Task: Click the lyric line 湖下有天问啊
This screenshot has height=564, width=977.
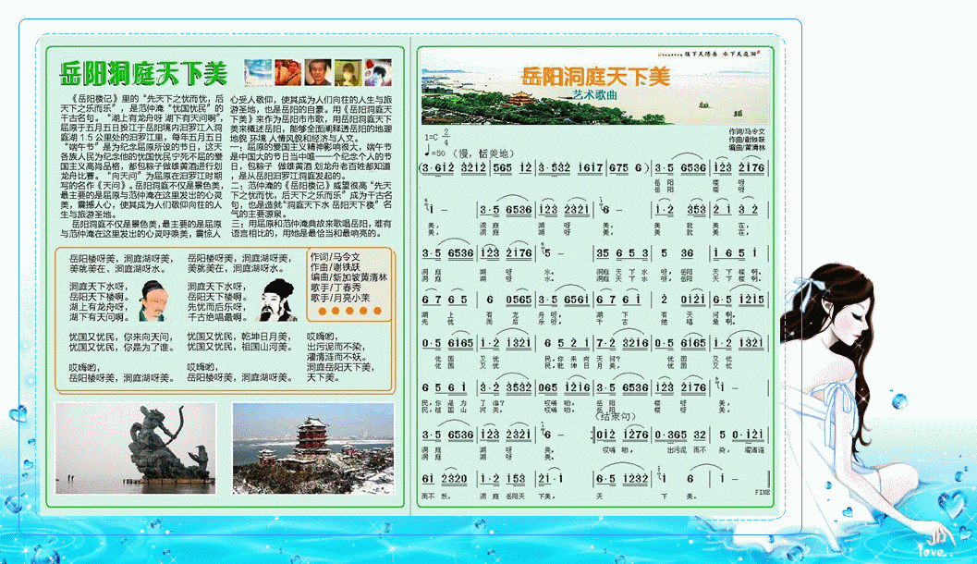Action: (x=98, y=317)
